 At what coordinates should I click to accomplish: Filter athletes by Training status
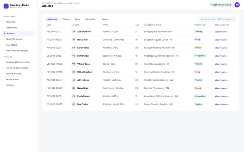pos(66,19)
